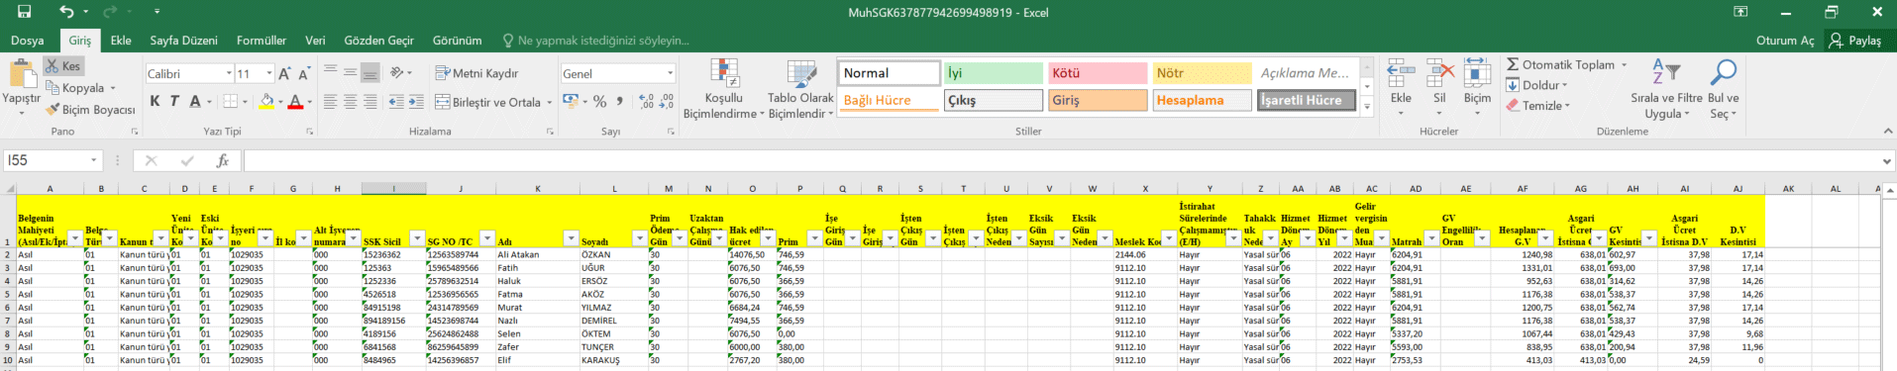
Task: Apply yellow fill color bucket
Action: point(265,101)
